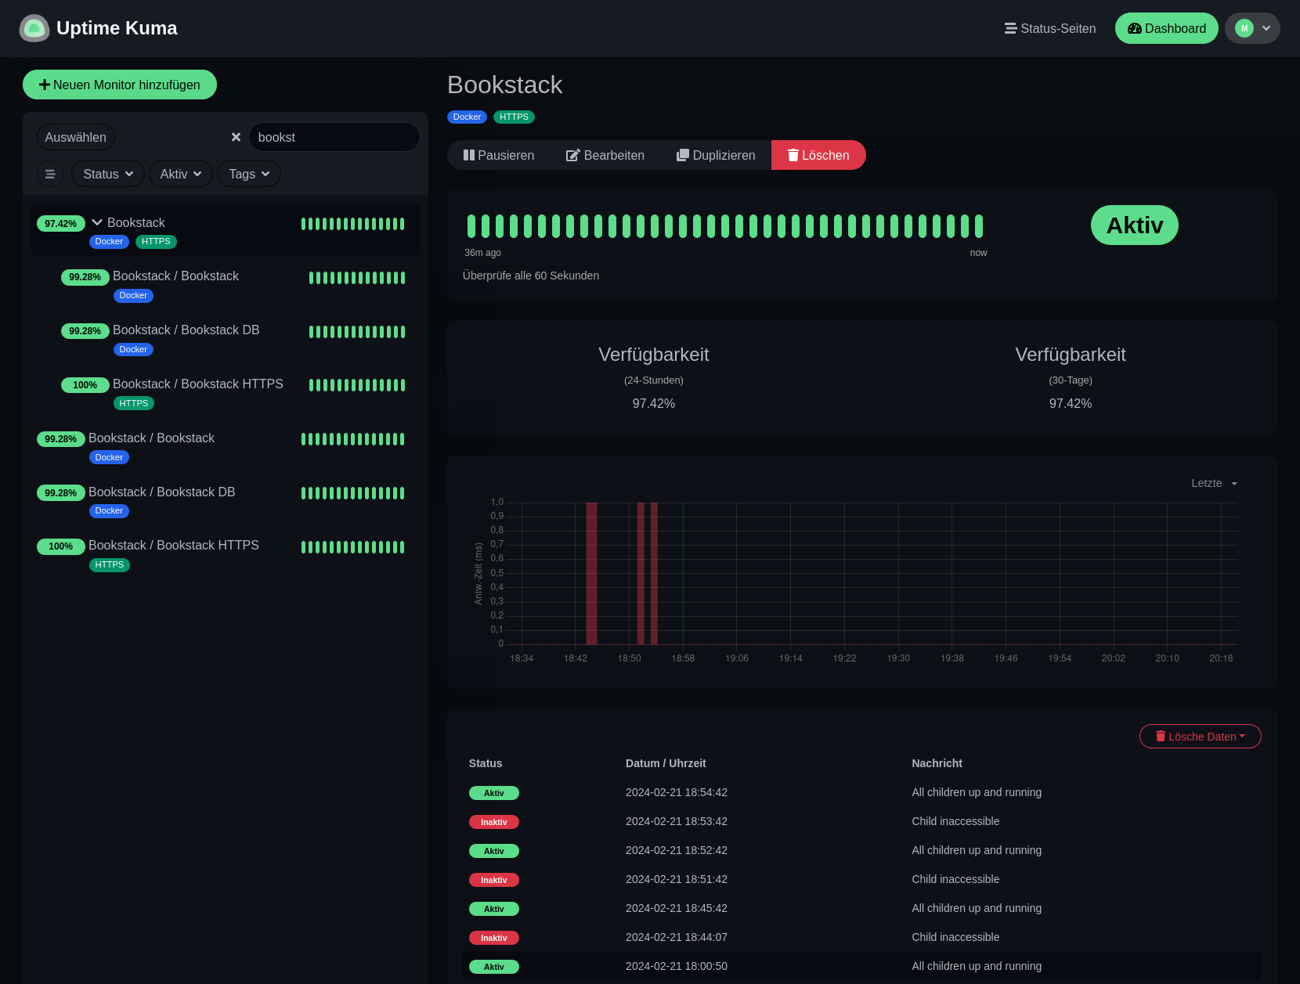Image resolution: width=1300 pixels, height=984 pixels.
Task: Edit the monitor with Bearbeiten
Action: click(605, 155)
